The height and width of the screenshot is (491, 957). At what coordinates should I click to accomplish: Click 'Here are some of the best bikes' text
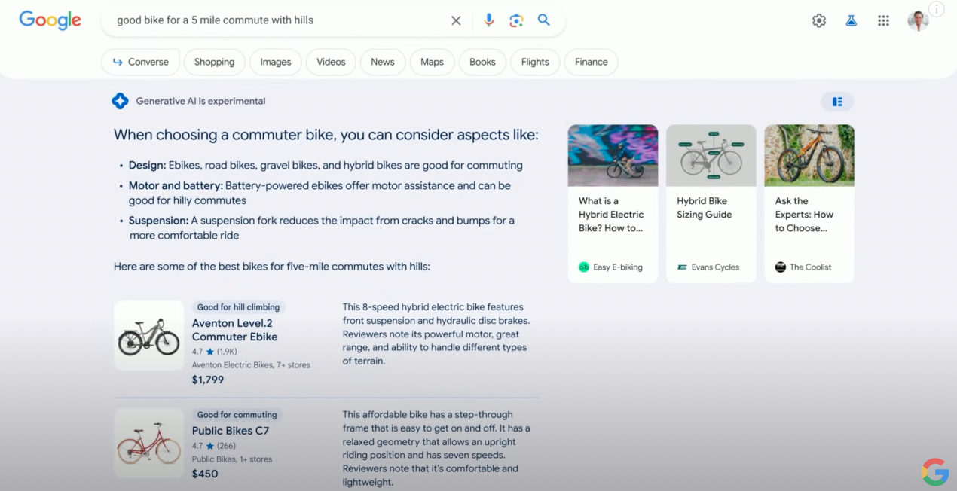coord(272,266)
